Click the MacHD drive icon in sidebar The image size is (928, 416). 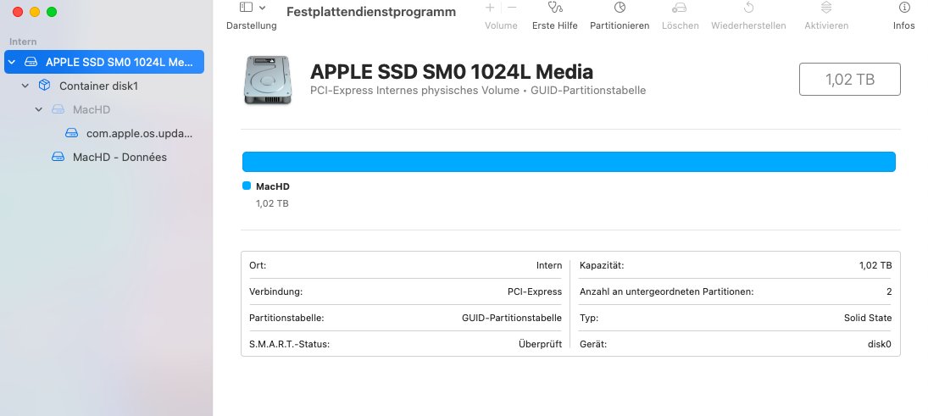coord(58,109)
